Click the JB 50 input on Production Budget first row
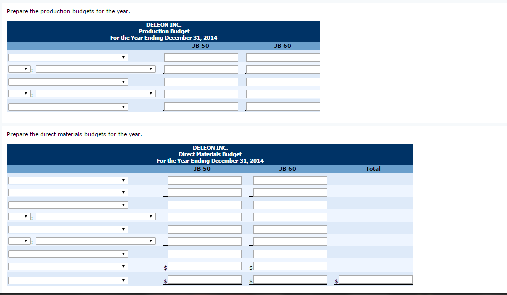 201,57
